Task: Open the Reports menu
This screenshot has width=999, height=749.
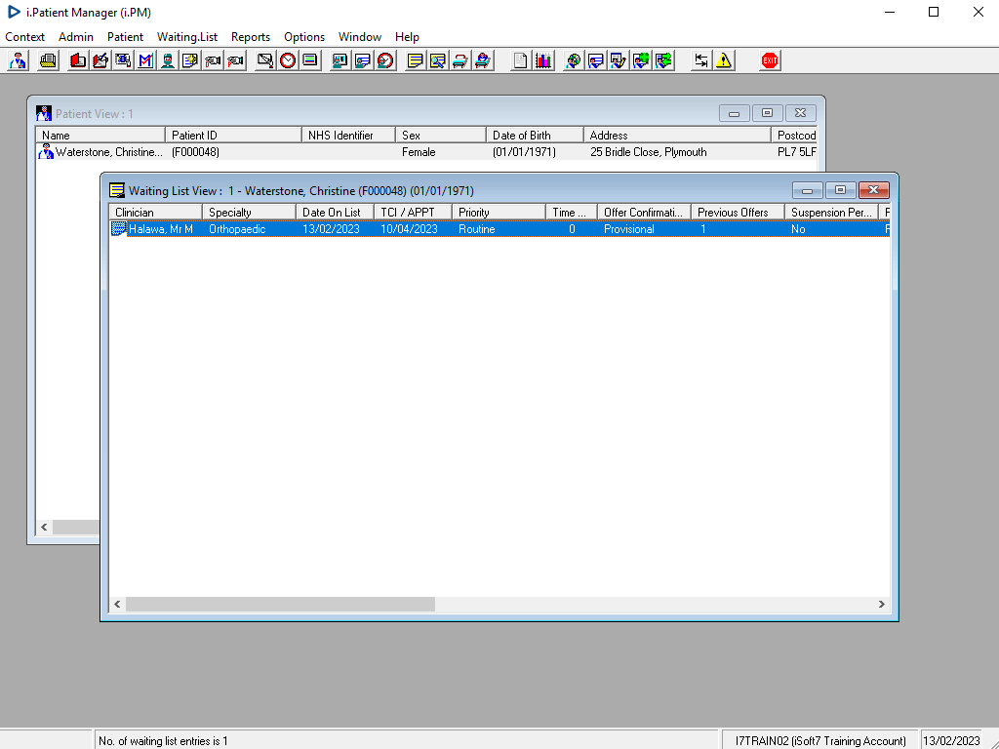Action: click(251, 37)
